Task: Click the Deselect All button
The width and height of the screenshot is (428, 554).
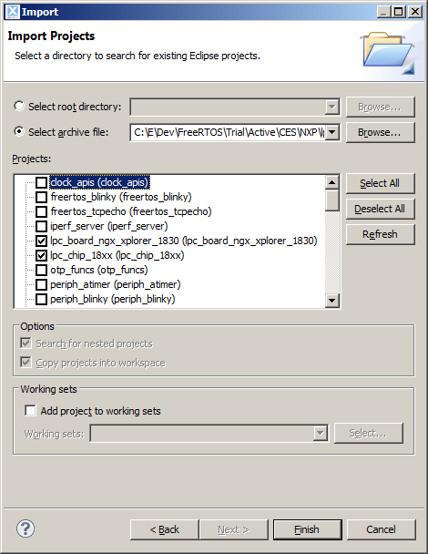Action: tap(380, 209)
